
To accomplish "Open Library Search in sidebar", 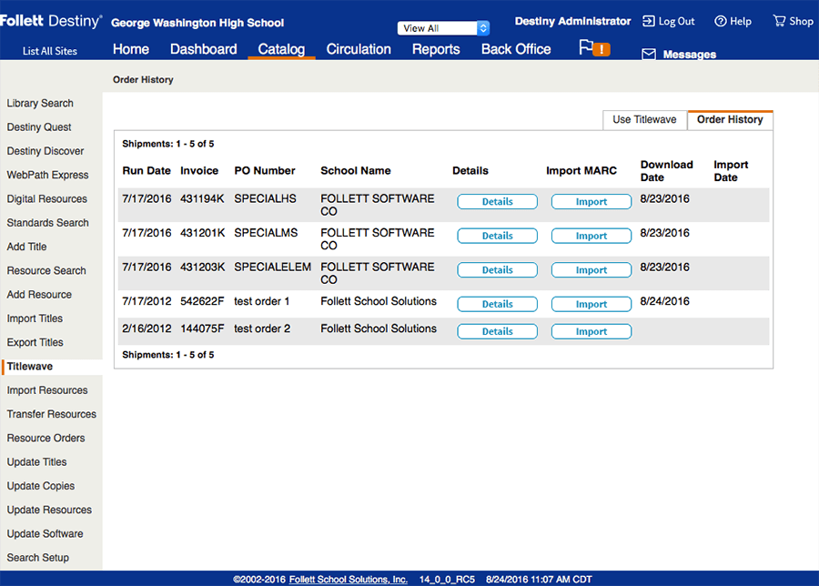I will tap(40, 103).
